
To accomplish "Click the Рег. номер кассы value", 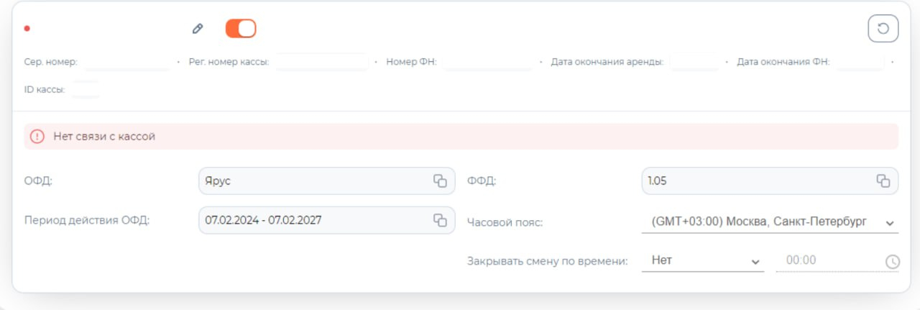I will (321, 62).
